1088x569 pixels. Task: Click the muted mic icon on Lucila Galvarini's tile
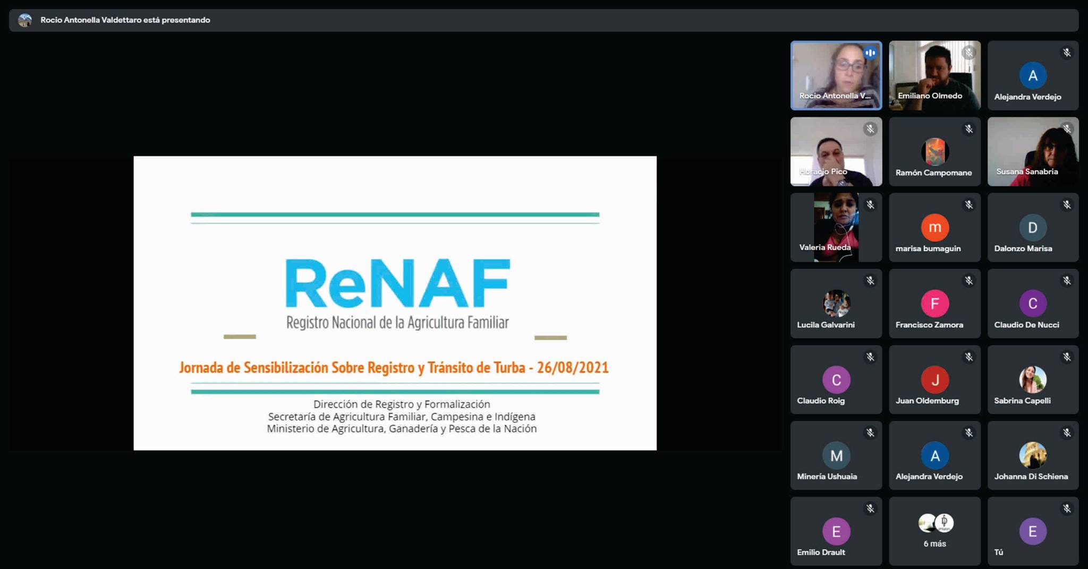click(x=870, y=281)
